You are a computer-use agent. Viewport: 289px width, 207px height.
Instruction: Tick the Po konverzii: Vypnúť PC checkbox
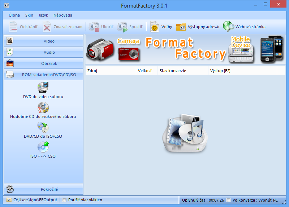tap(229, 200)
